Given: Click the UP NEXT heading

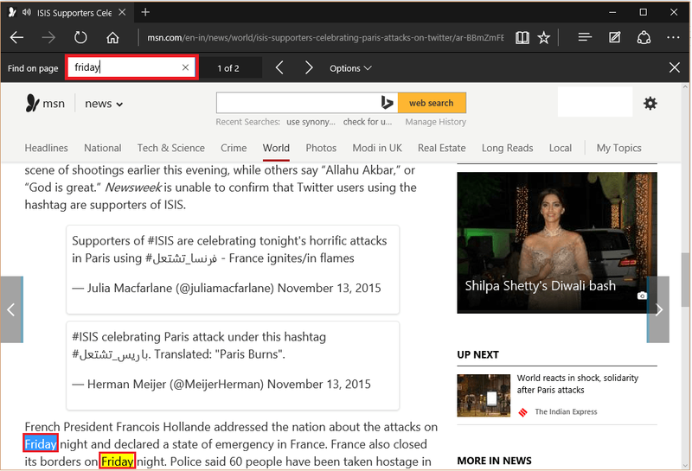Looking at the screenshot, I should point(478,354).
